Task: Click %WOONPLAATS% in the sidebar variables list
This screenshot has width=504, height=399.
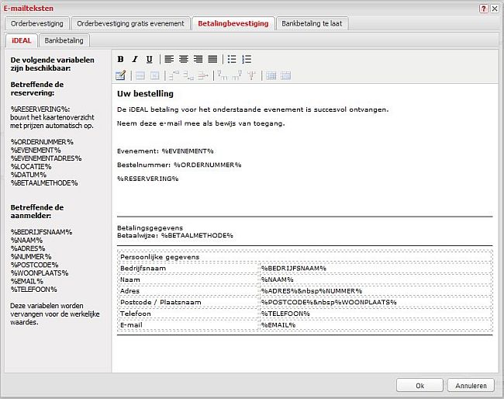Action: tap(40, 273)
